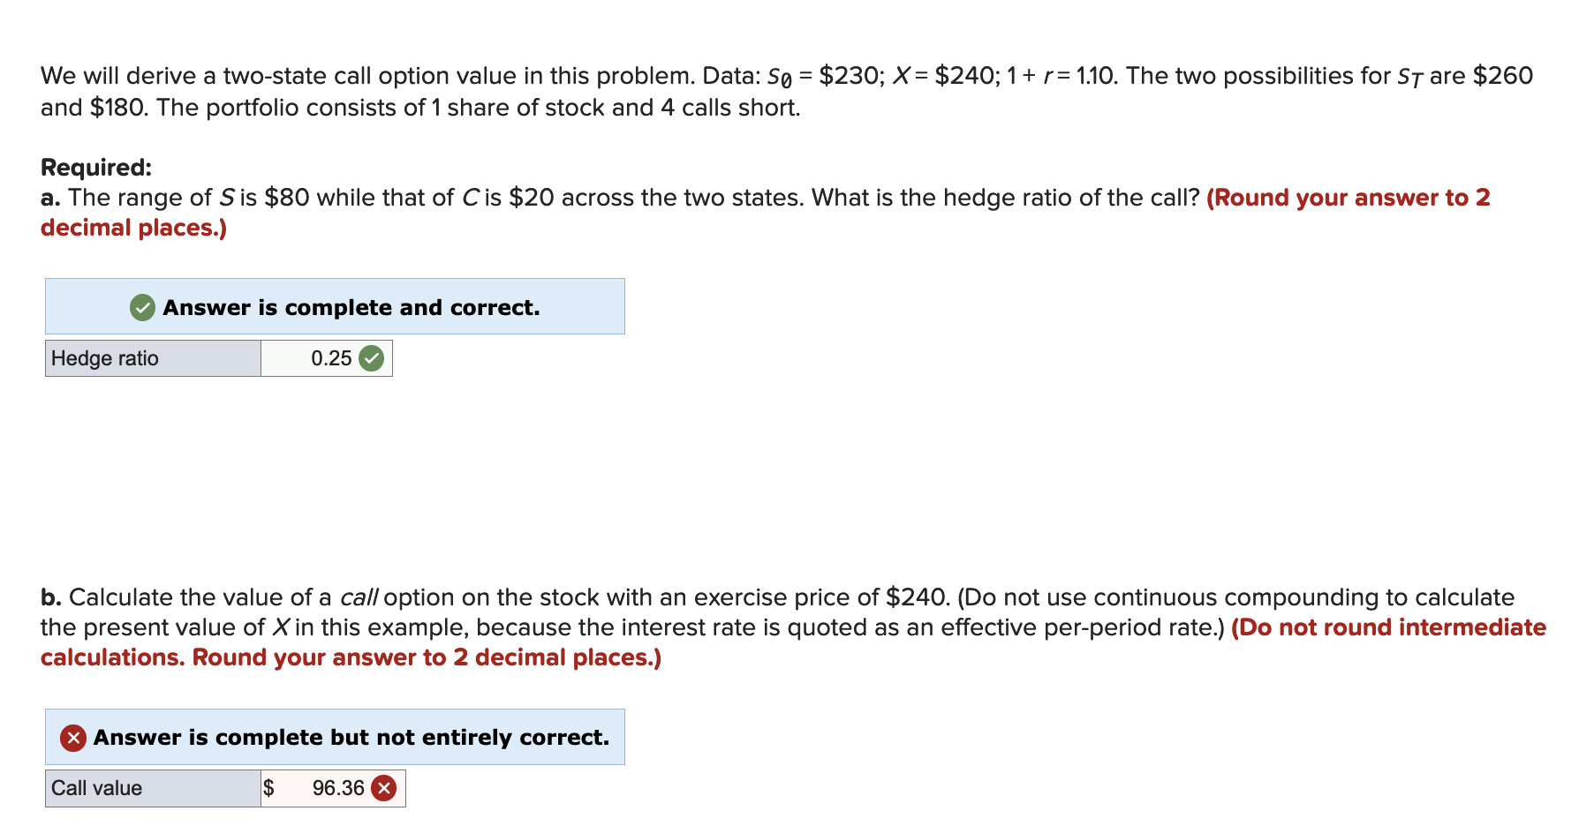Click the dollar sign in the Call value row
1579x826 pixels.
pyautogui.click(x=270, y=787)
